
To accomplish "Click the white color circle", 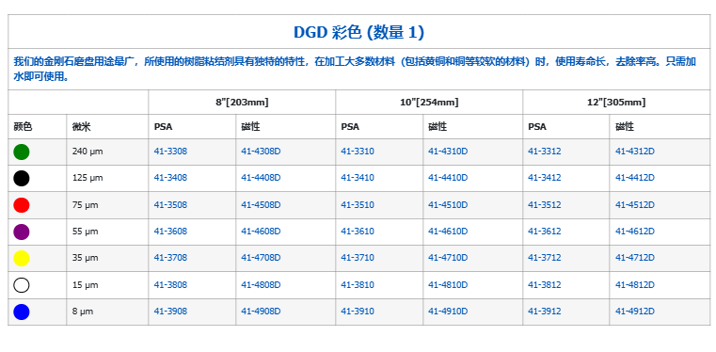I will point(22,285).
